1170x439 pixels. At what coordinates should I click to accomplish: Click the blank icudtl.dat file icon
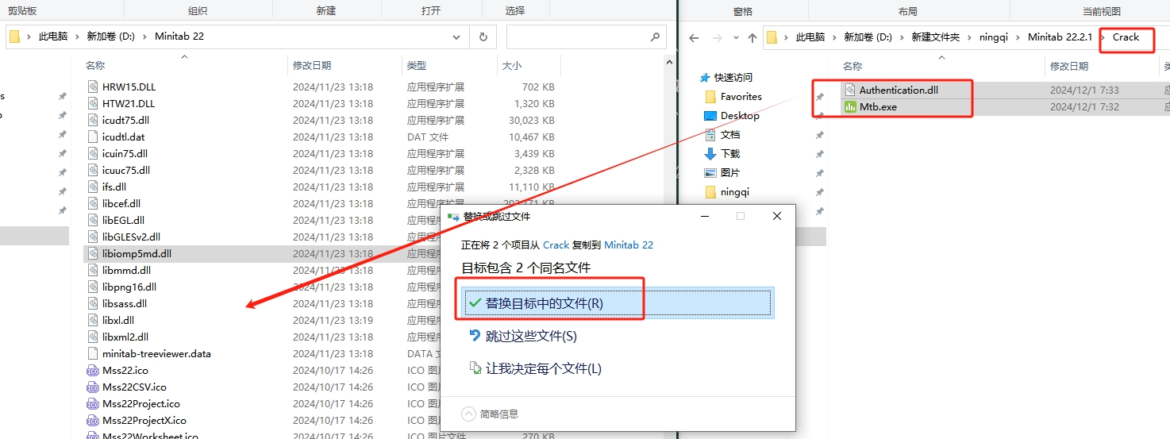pyautogui.click(x=93, y=137)
